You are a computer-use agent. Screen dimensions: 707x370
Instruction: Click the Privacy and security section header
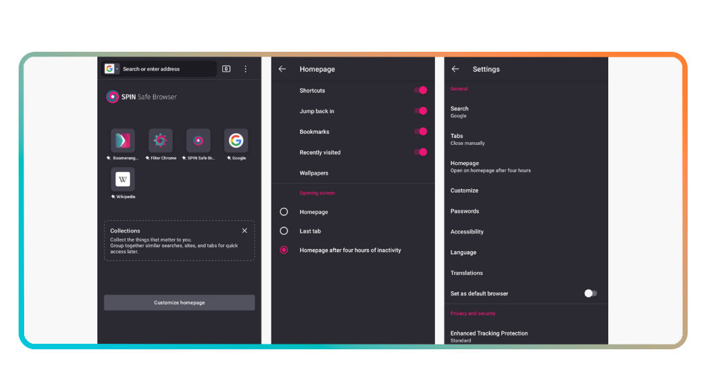472,313
